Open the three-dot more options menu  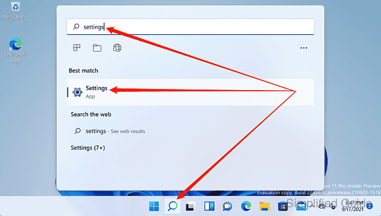[x=304, y=48]
